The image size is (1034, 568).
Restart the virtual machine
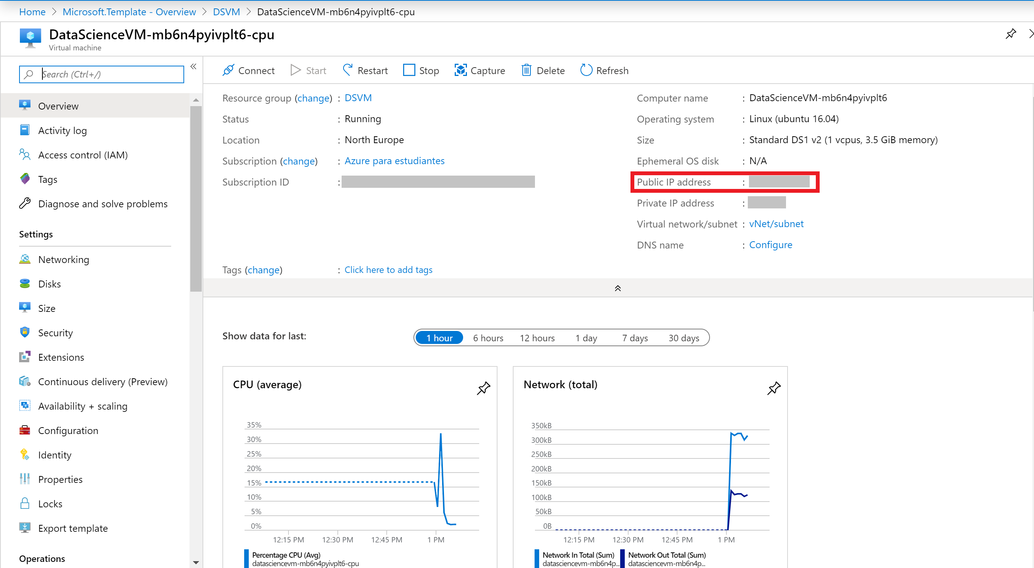click(x=365, y=70)
